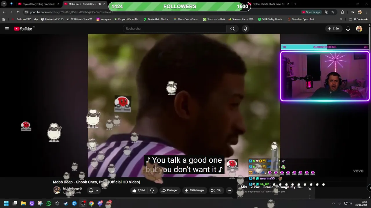Open the Créer dropdown button
Image resolution: width=371 pixels, height=208 pixels.
pyautogui.click(x=334, y=29)
